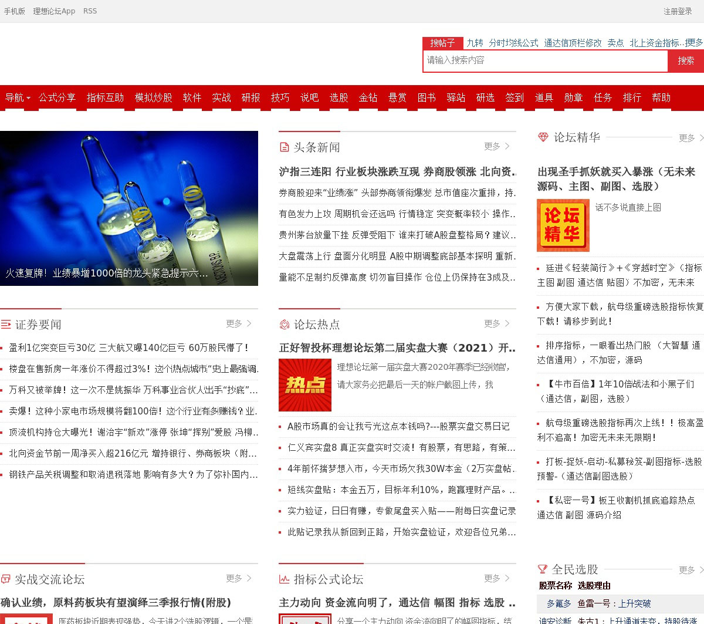Expand 更多 in 证券要闻 section
704x624 pixels.
[x=239, y=323]
